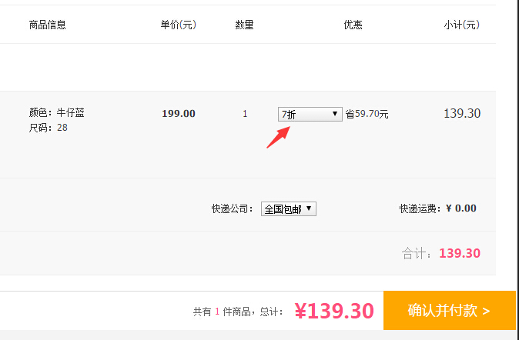Click the 数量 column header

pyautogui.click(x=245, y=25)
